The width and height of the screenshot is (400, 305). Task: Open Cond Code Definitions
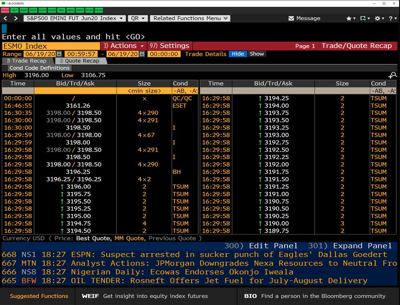click(40, 68)
